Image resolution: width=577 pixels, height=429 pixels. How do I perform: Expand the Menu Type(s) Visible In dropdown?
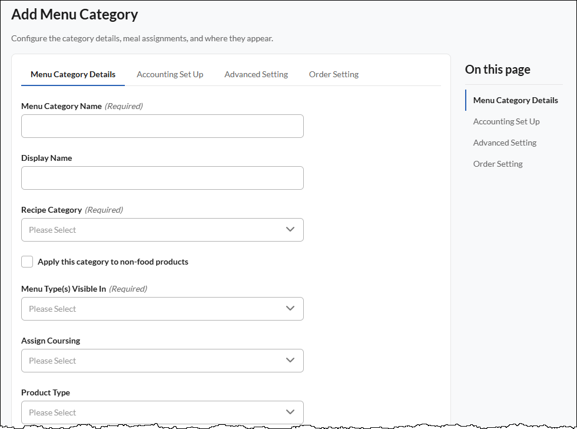click(x=163, y=309)
